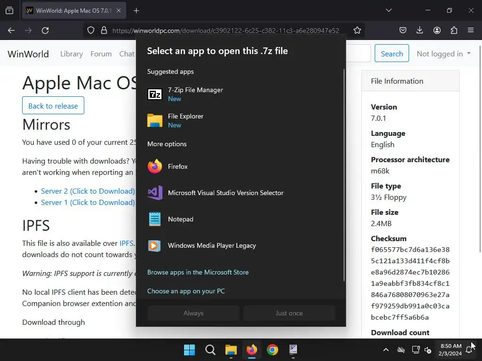
Task: Open Firefox extensions puzzle icon
Action: [454, 31]
